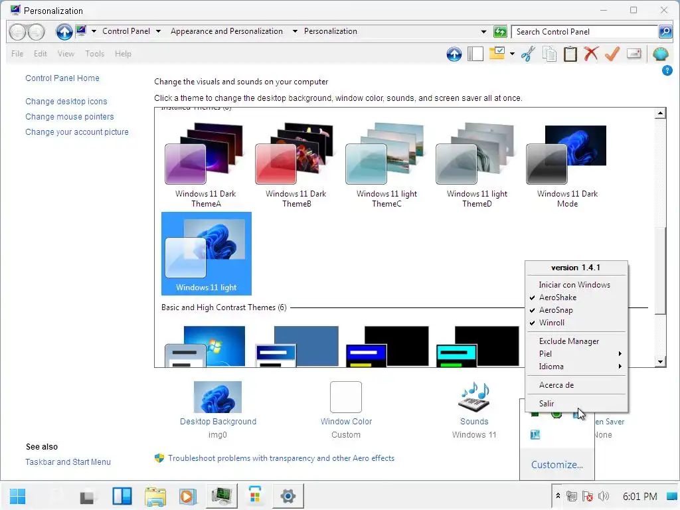Expand the Idioma submenu
Viewport: 680px width, 510px height.
point(576,367)
